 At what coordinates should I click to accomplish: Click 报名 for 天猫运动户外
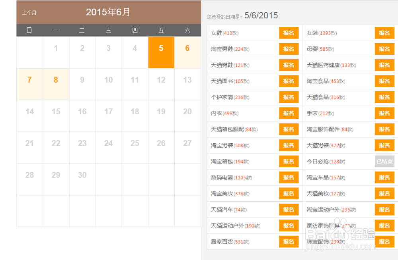point(289,225)
